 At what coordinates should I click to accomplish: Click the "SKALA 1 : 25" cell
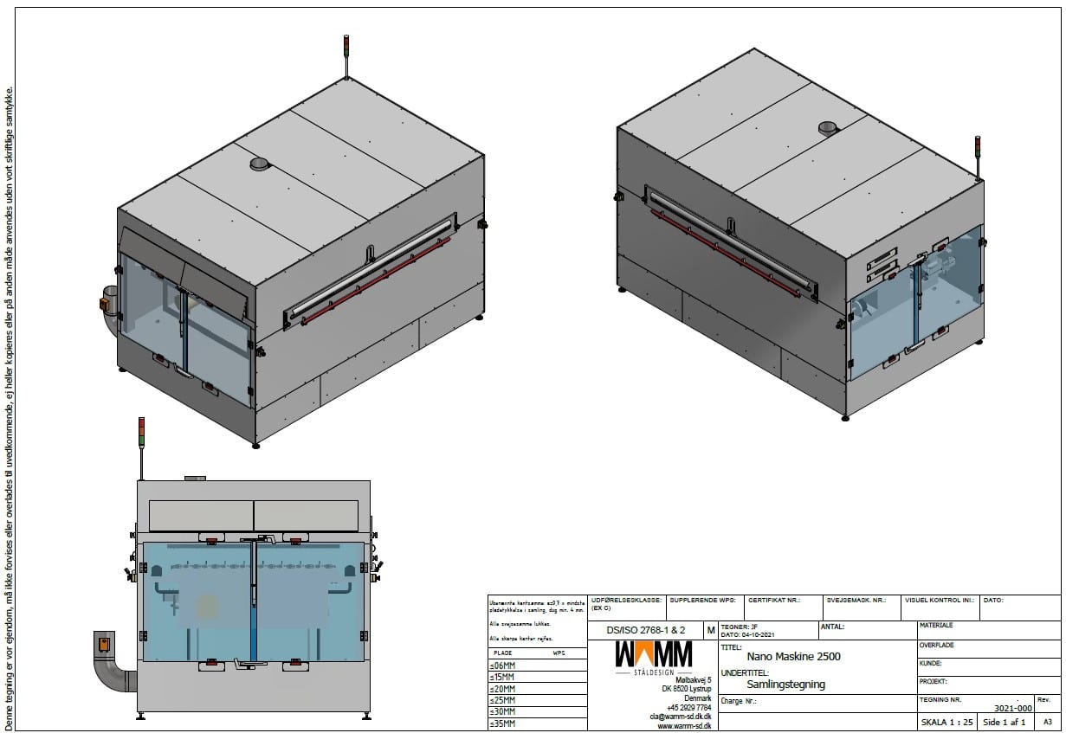(x=947, y=722)
